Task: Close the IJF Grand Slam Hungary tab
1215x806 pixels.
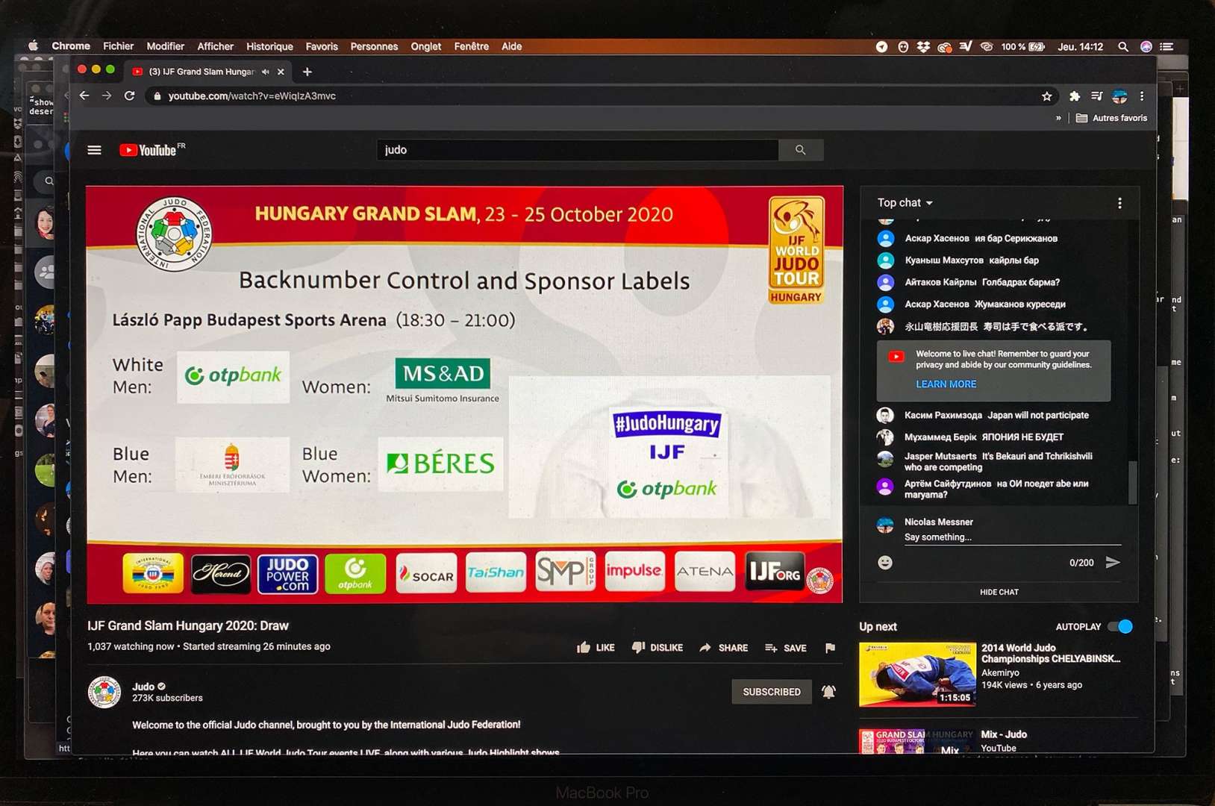Action: (x=281, y=72)
